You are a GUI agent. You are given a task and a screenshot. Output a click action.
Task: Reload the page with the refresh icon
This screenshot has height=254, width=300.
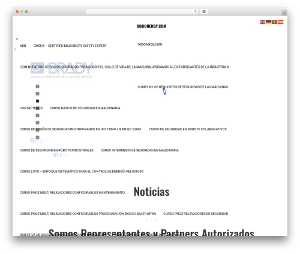(x=195, y=11)
